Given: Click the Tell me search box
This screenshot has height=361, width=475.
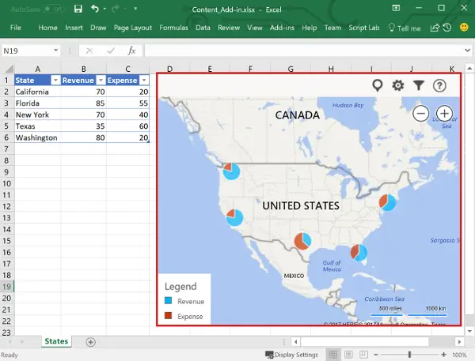Looking at the screenshot, I should point(405,28).
